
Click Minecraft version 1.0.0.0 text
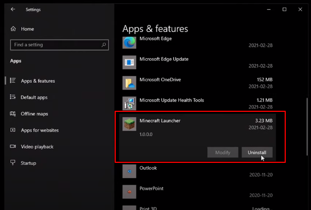[146, 134]
